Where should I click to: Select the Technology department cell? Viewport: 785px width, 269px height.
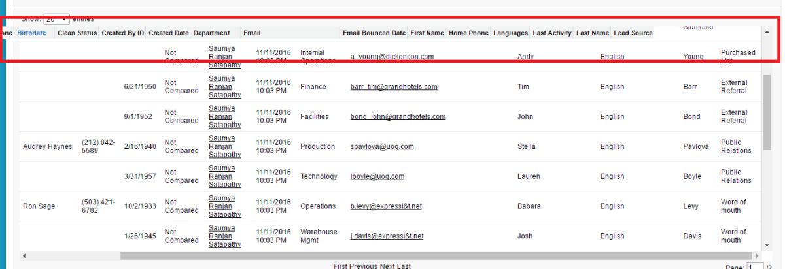tap(319, 177)
